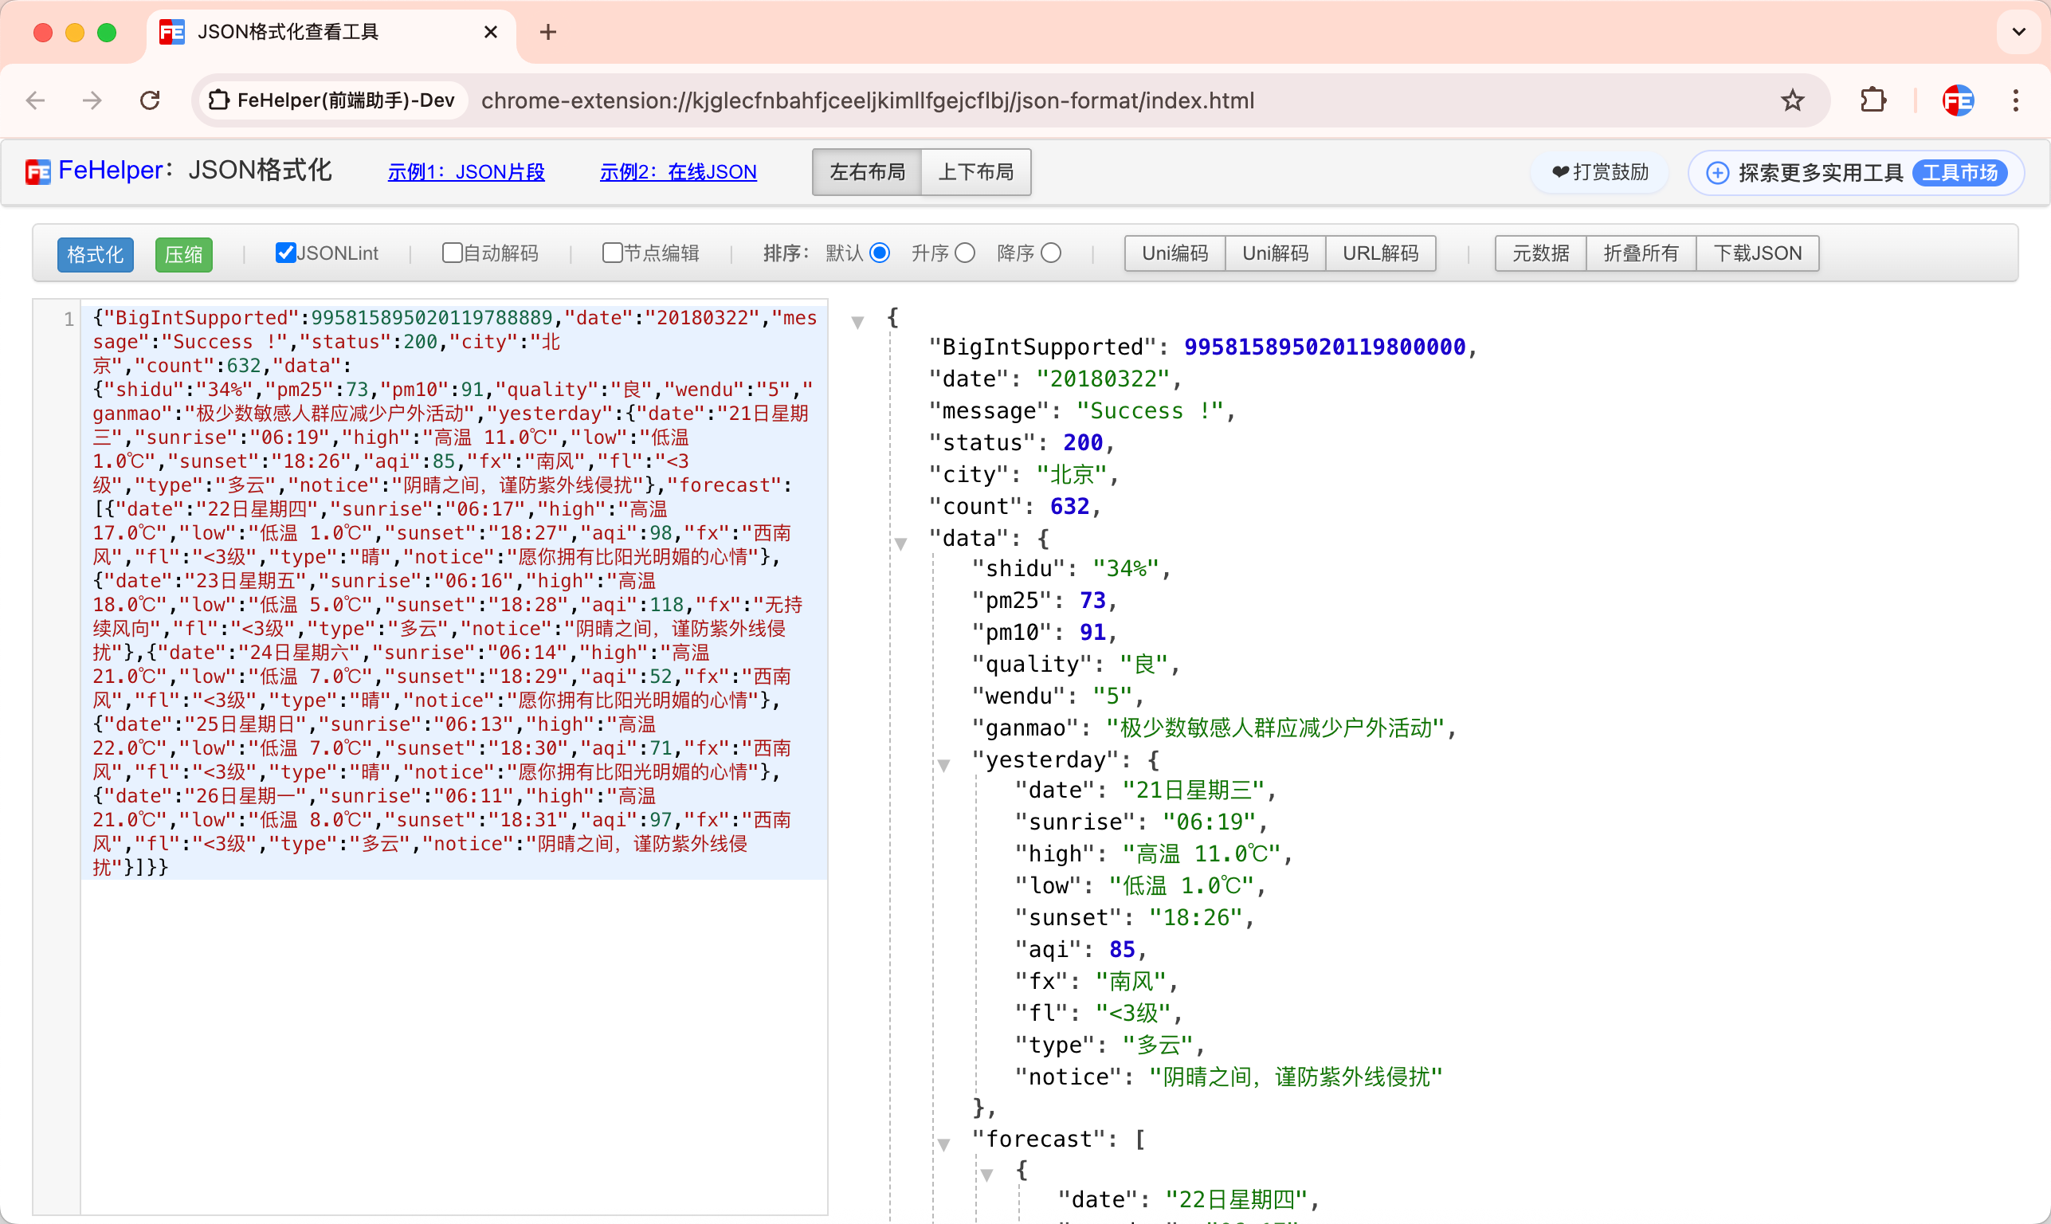Click the address bar URL
The height and width of the screenshot is (1224, 2051).
tap(868, 100)
